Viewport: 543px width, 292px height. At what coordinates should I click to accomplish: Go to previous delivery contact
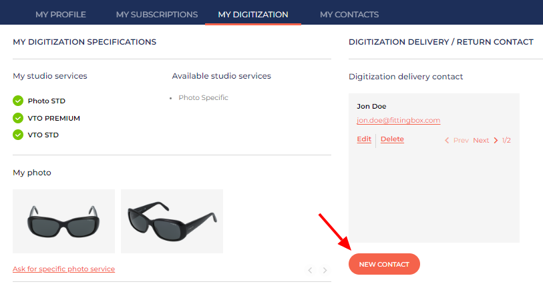point(457,141)
